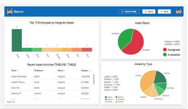188x109 pixels.
Task: Click the Desktop : 1 (10%) summary line
Action: pyautogui.click(x=111, y=79)
